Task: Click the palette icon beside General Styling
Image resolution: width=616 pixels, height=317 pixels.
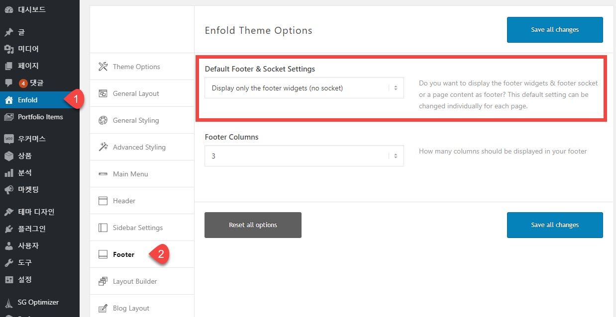Action: (103, 120)
